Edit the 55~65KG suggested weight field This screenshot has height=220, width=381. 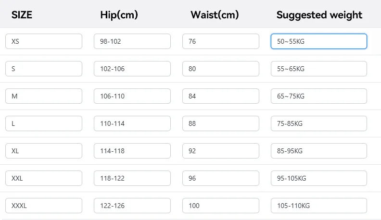pyautogui.click(x=319, y=69)
